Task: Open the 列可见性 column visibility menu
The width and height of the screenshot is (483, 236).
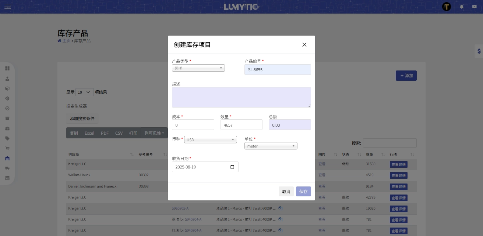Action: coord(154,133)
